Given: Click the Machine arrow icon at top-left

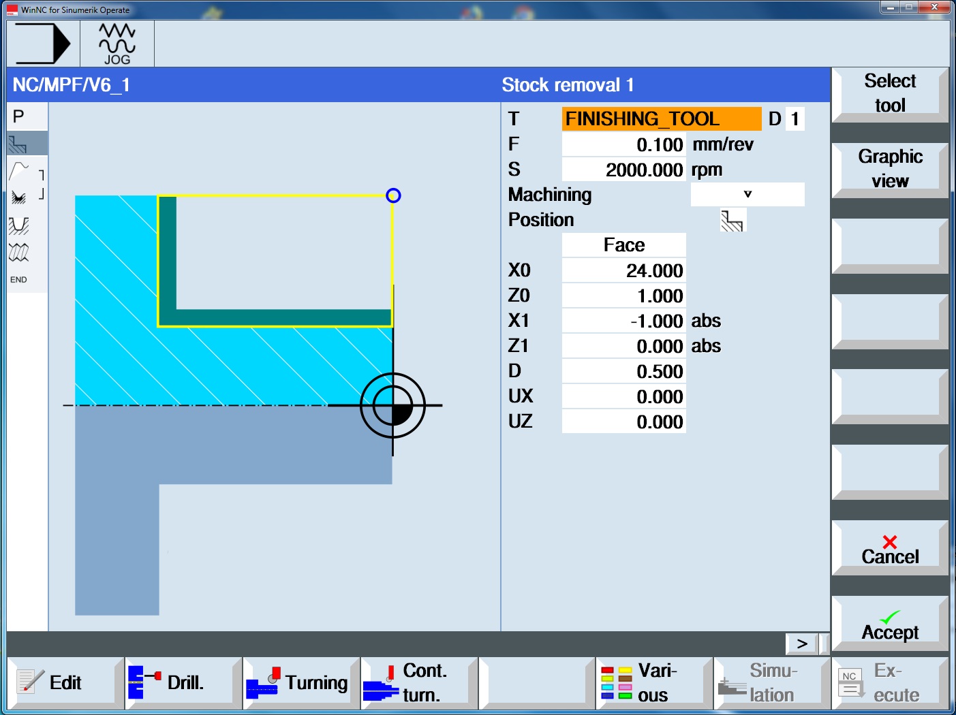Looking at the screenshot, I should (x=42, y=44).
